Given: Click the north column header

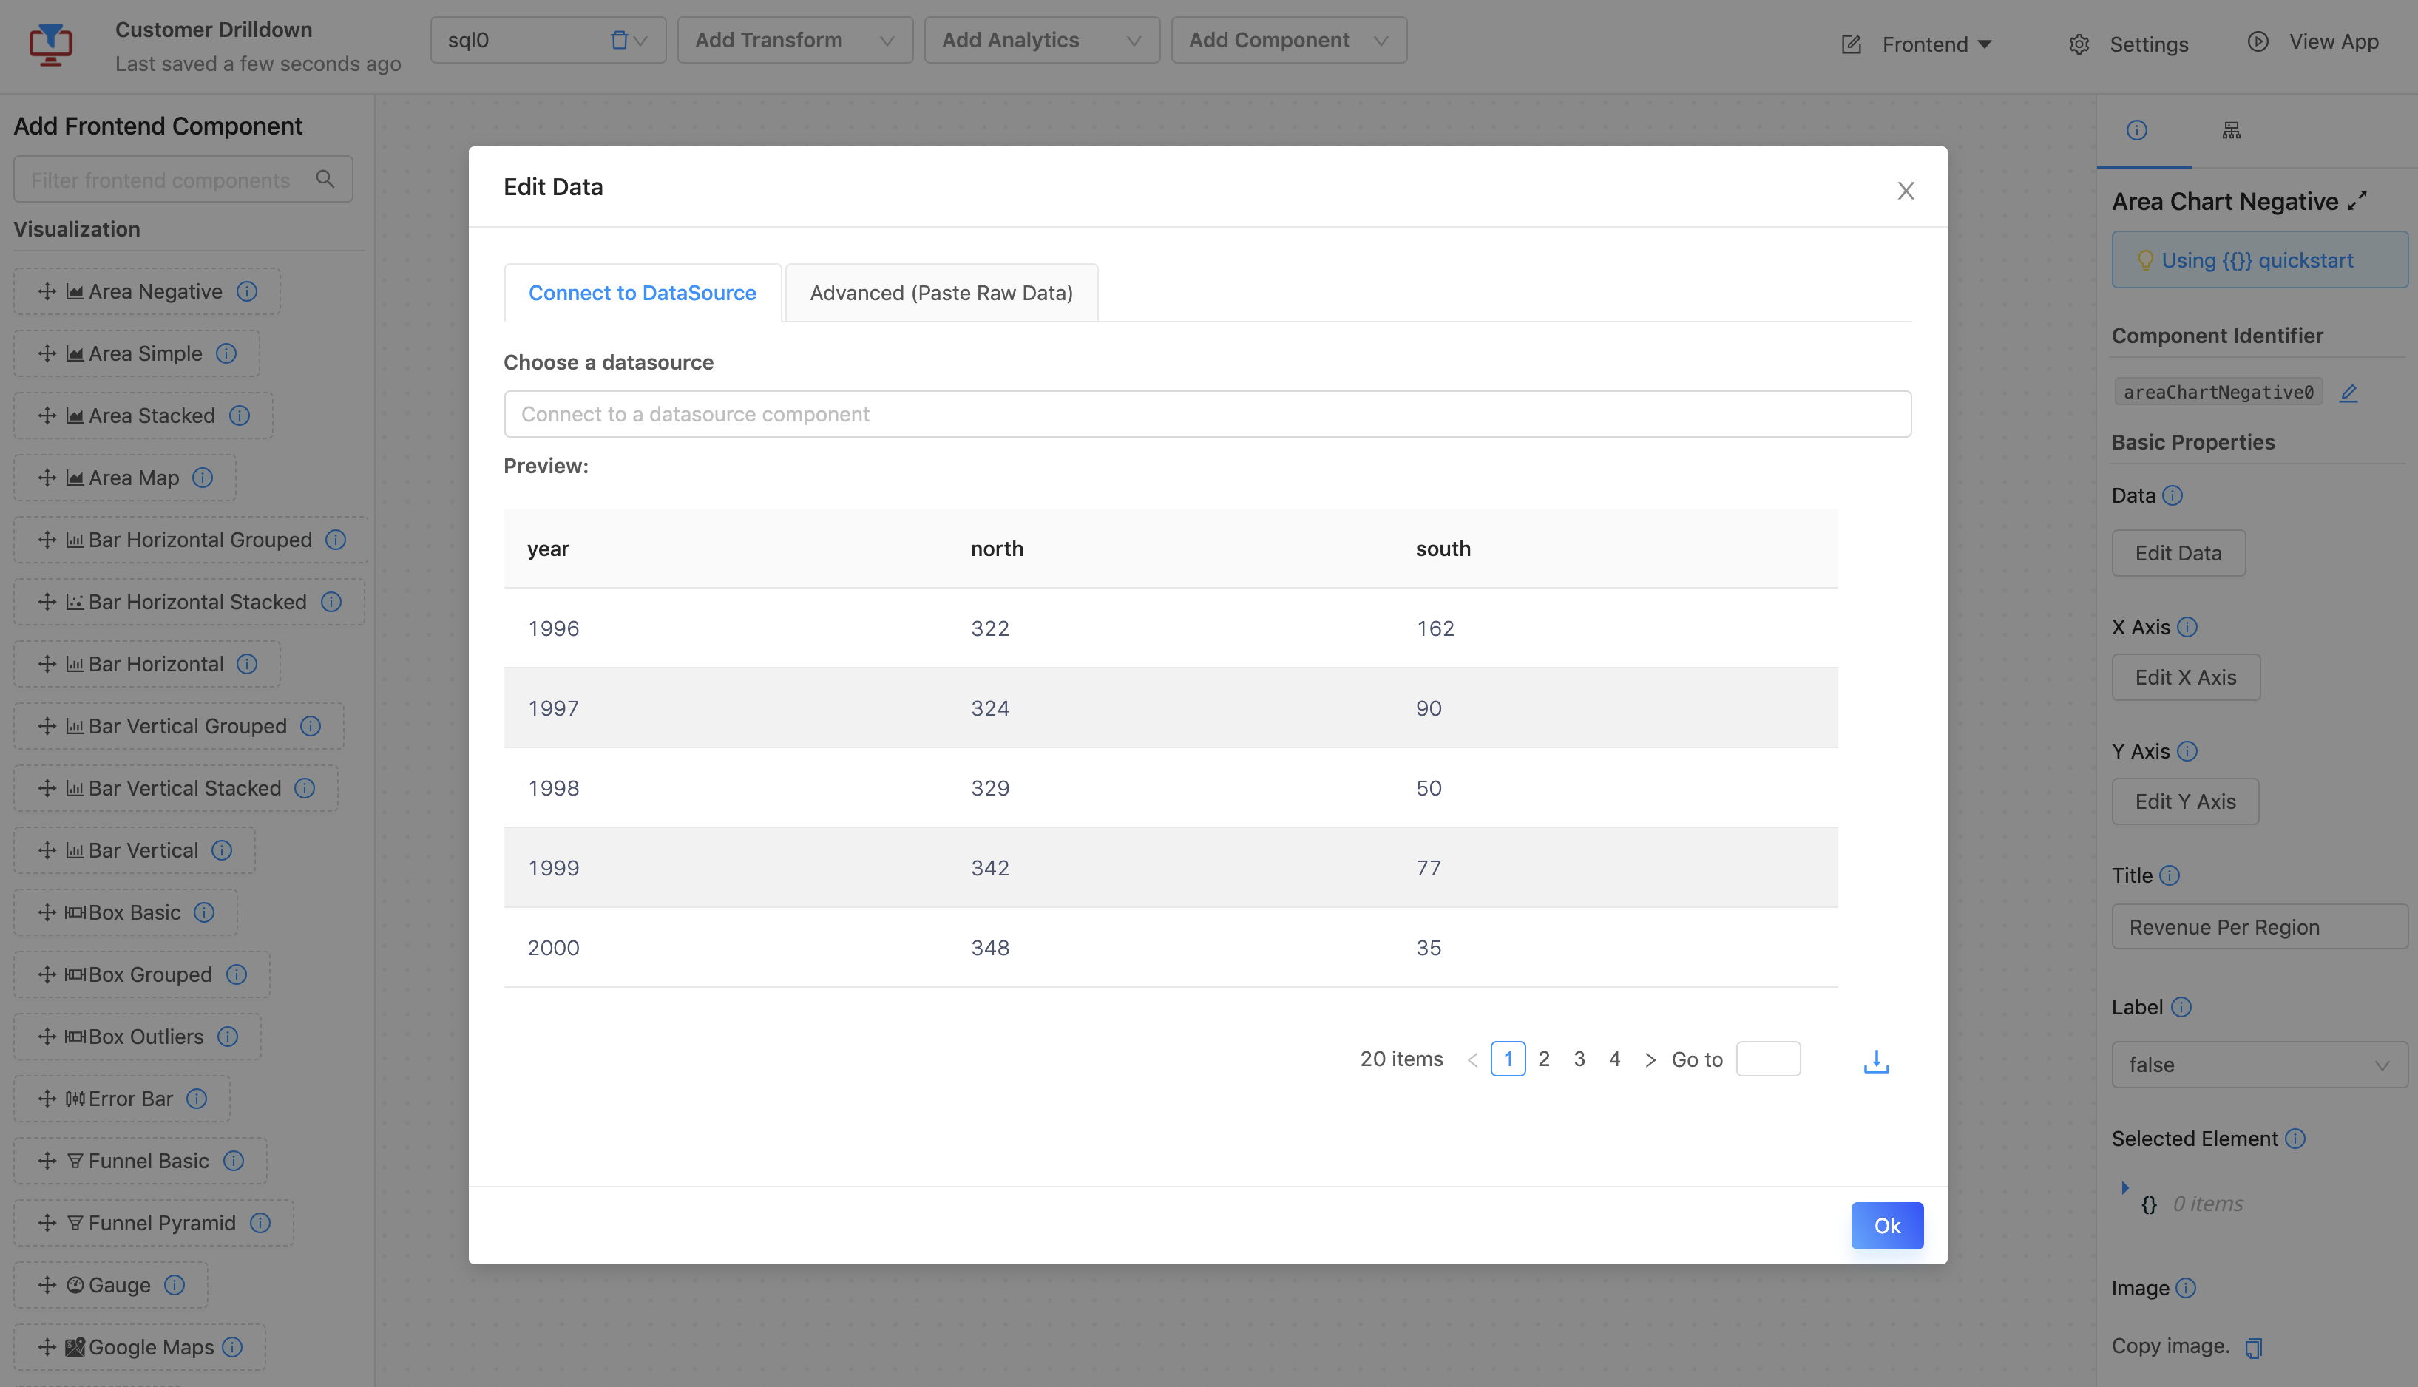Looking at the screenshot, I should tap(997, 549).
